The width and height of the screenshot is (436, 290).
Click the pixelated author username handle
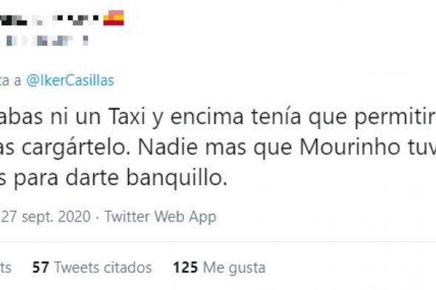(47, 41)
